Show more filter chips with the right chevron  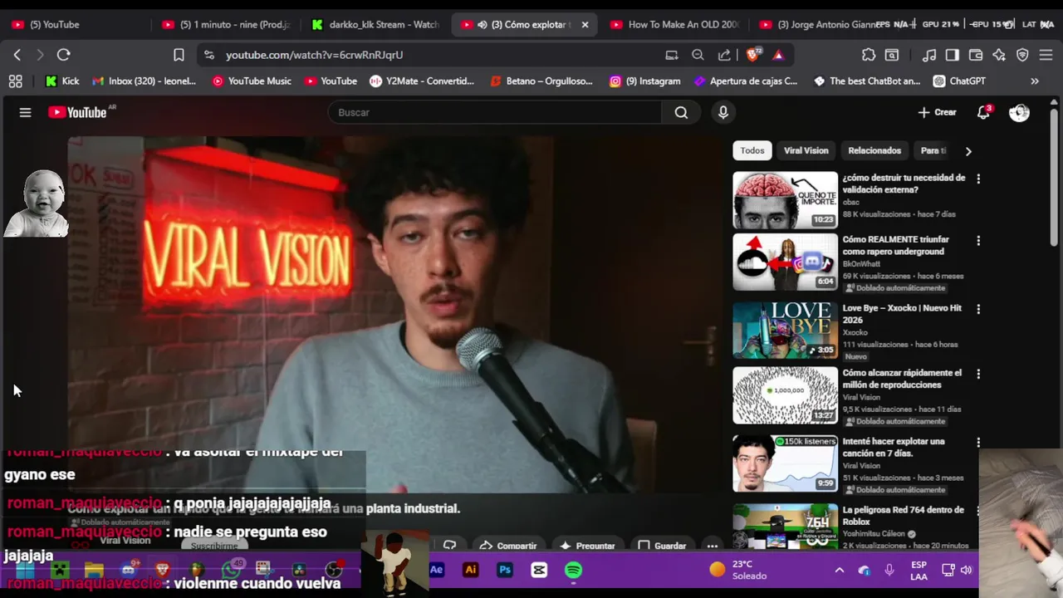(x=967, y=151)
